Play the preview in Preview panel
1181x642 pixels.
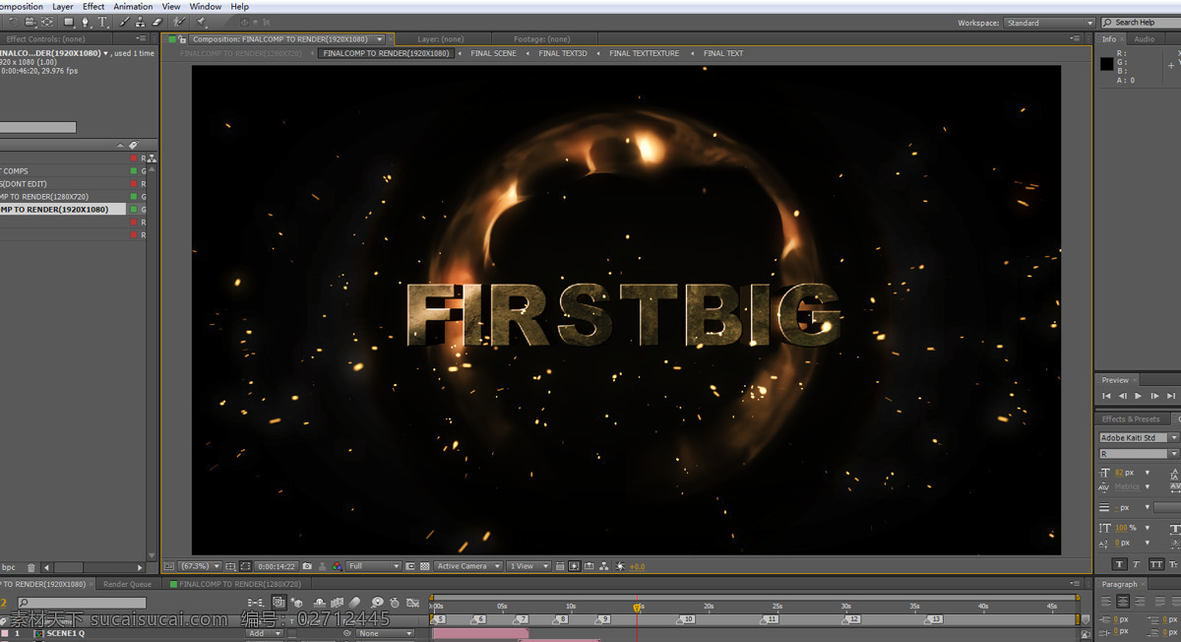pos(1139,396)
